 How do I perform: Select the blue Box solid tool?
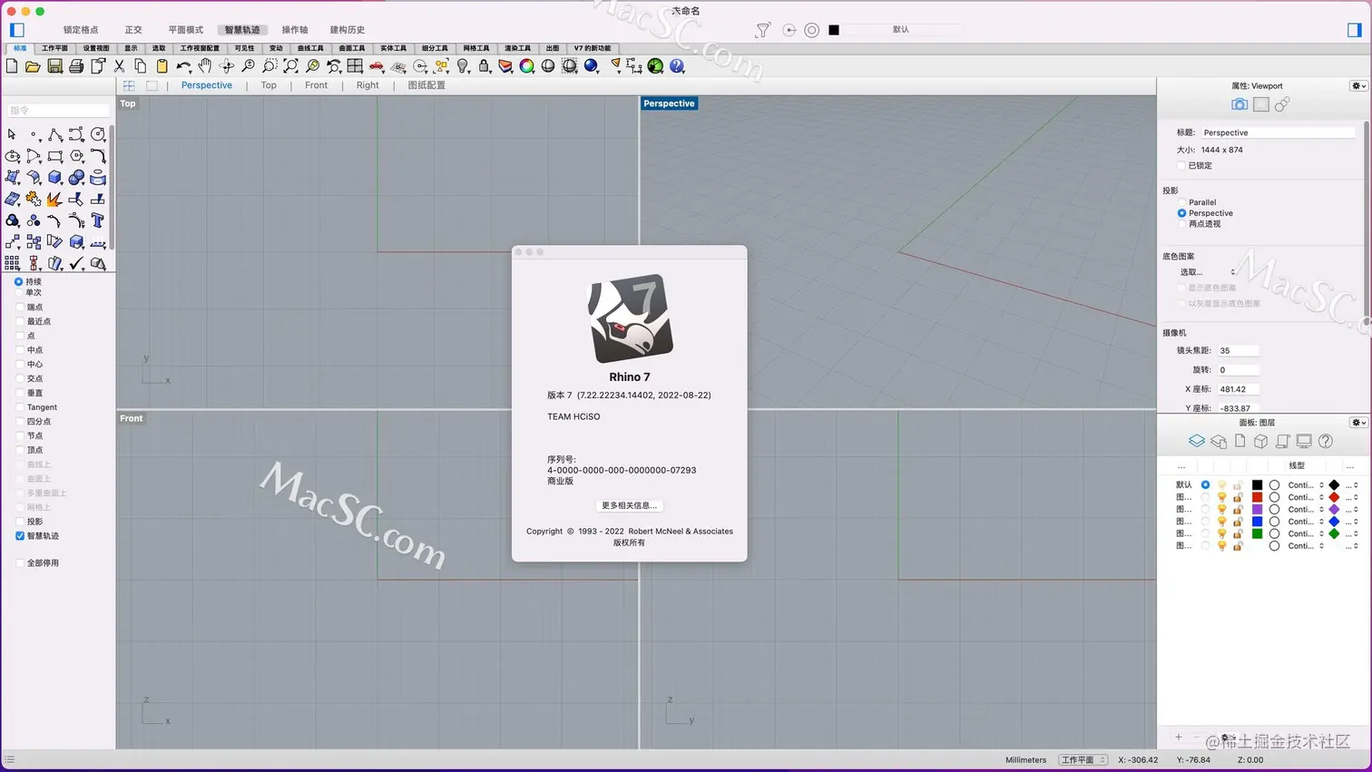click(55, 178)
